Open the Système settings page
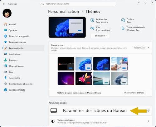This screenshot has height=127, width=156. tap(23, 30)
